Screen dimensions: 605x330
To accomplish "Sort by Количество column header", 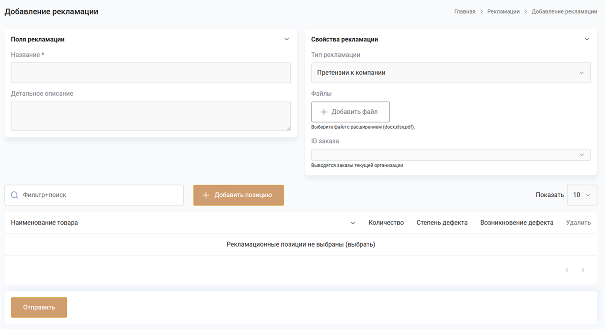I will pyautogui.click(x=386, y=223).
